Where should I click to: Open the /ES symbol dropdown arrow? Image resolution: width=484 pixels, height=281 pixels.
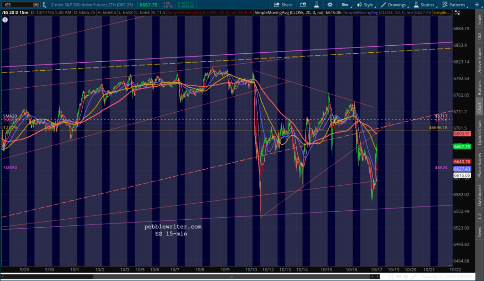coord(36,5)
